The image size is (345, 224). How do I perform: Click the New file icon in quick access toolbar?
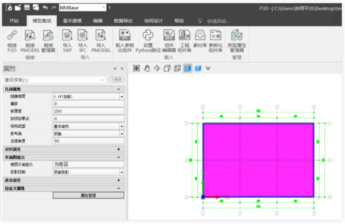[x=9, y=8]
